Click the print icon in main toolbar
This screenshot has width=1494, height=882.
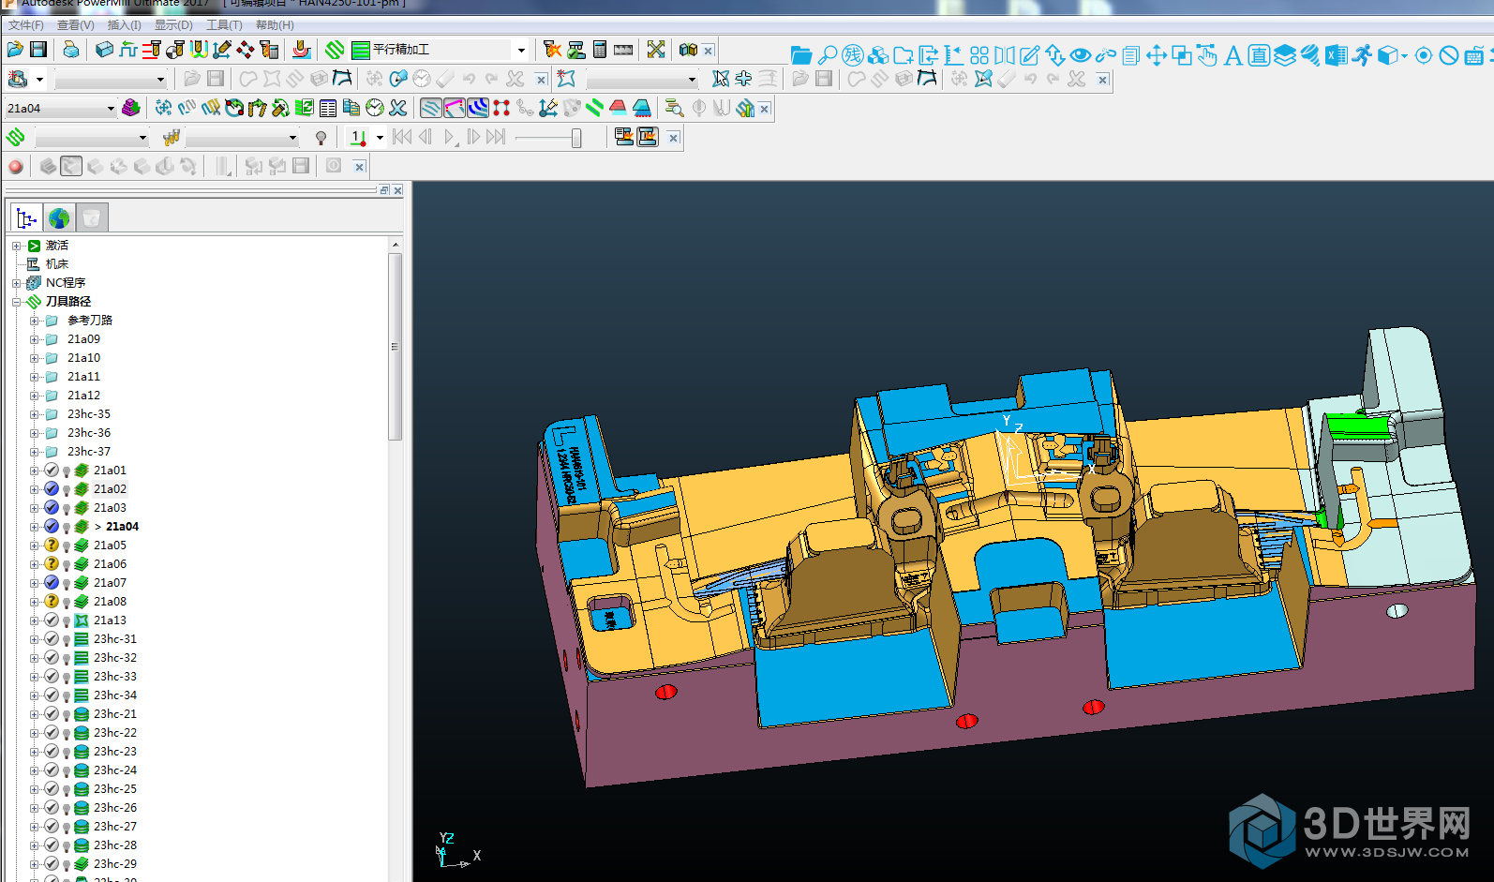(71, 50)
